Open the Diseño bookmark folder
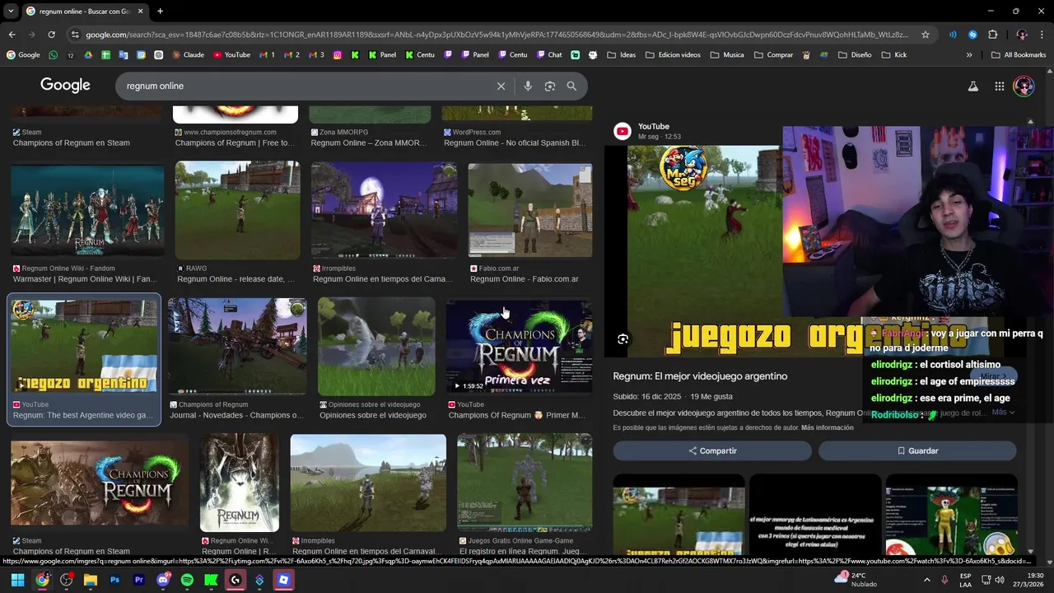The height and width of the screenshot is (593, 1054). pos(855,55)
